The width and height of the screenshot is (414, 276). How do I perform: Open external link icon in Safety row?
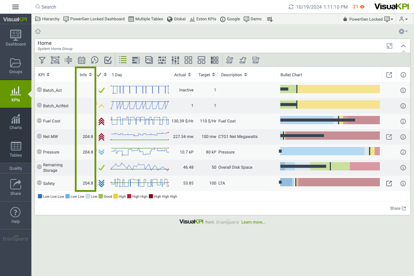point(389,184)
